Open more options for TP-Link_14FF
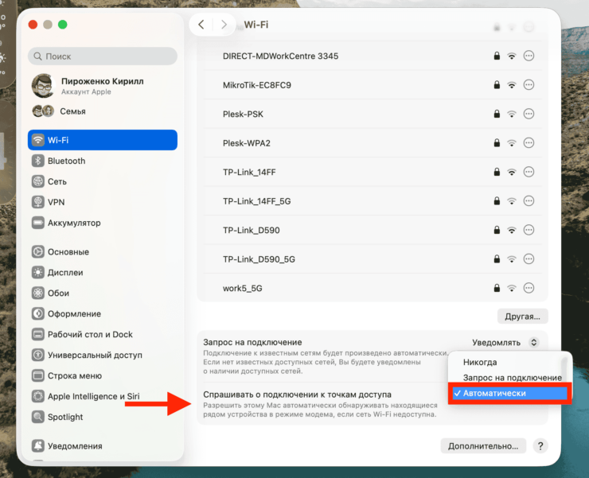This screenshot has width=589, height=478. (x=529, y=172)
